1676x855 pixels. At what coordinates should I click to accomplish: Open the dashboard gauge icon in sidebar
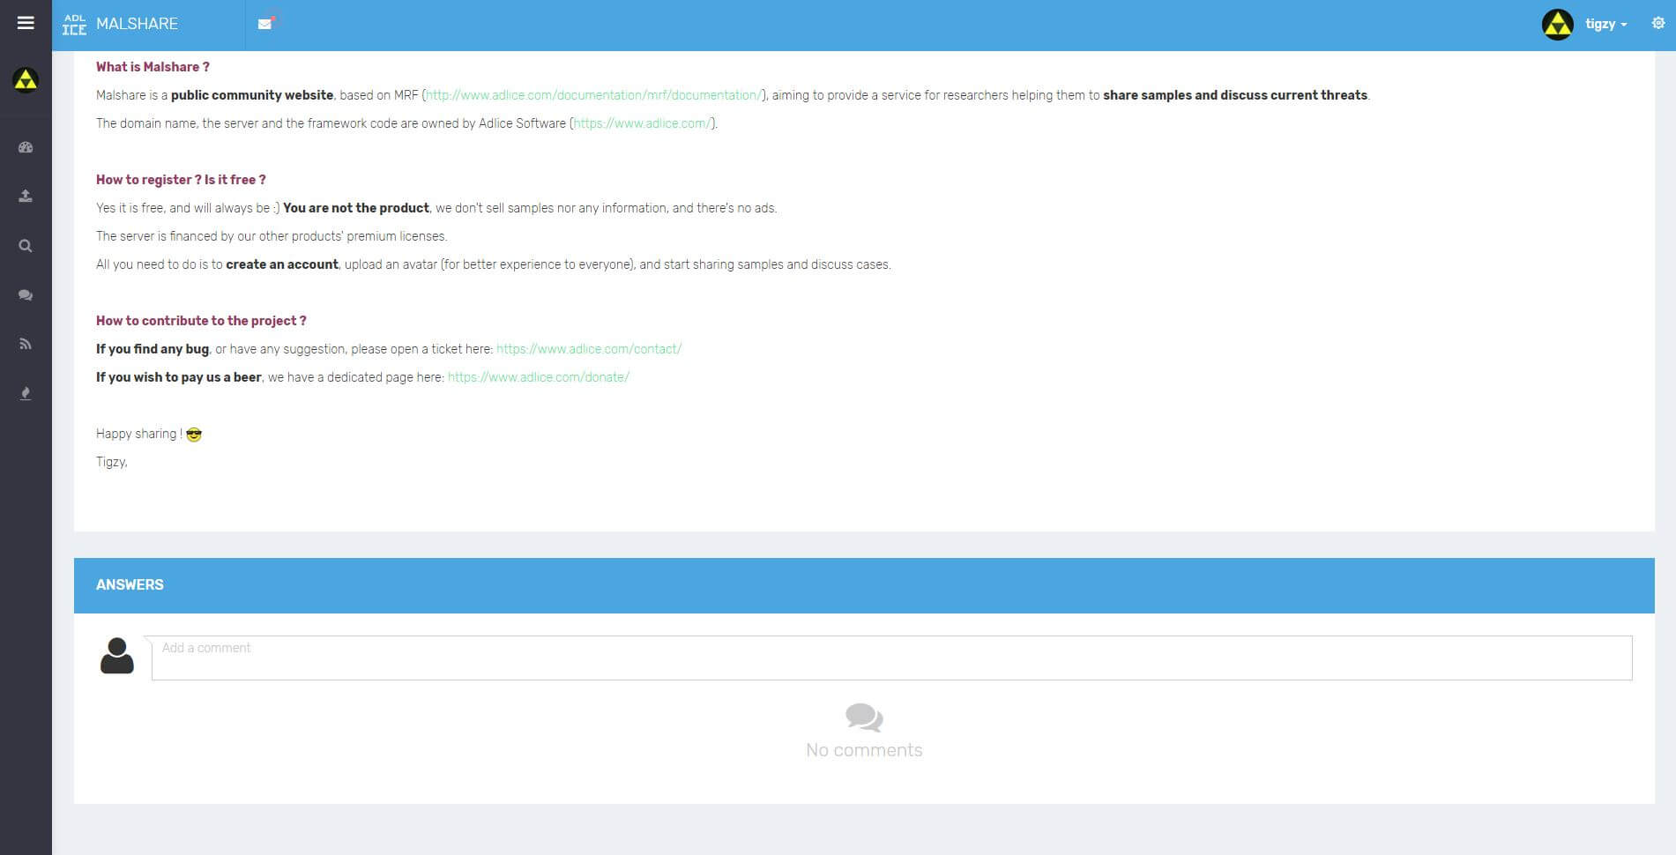(26, 147)
